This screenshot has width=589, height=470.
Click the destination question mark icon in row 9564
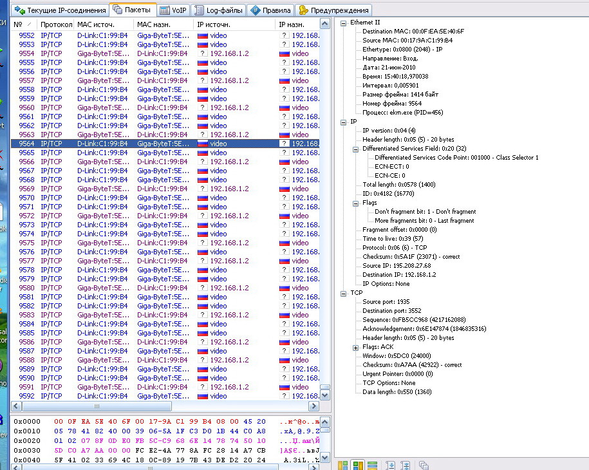(285, 144)
